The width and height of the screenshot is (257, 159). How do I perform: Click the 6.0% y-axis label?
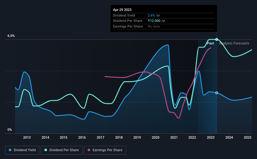11,36
